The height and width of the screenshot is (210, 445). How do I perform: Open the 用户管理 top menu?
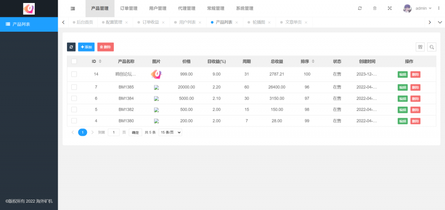click(158, 9)
